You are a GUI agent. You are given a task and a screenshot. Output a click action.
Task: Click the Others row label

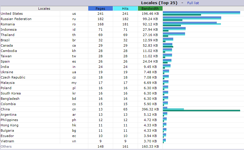[x=6, y=146]
